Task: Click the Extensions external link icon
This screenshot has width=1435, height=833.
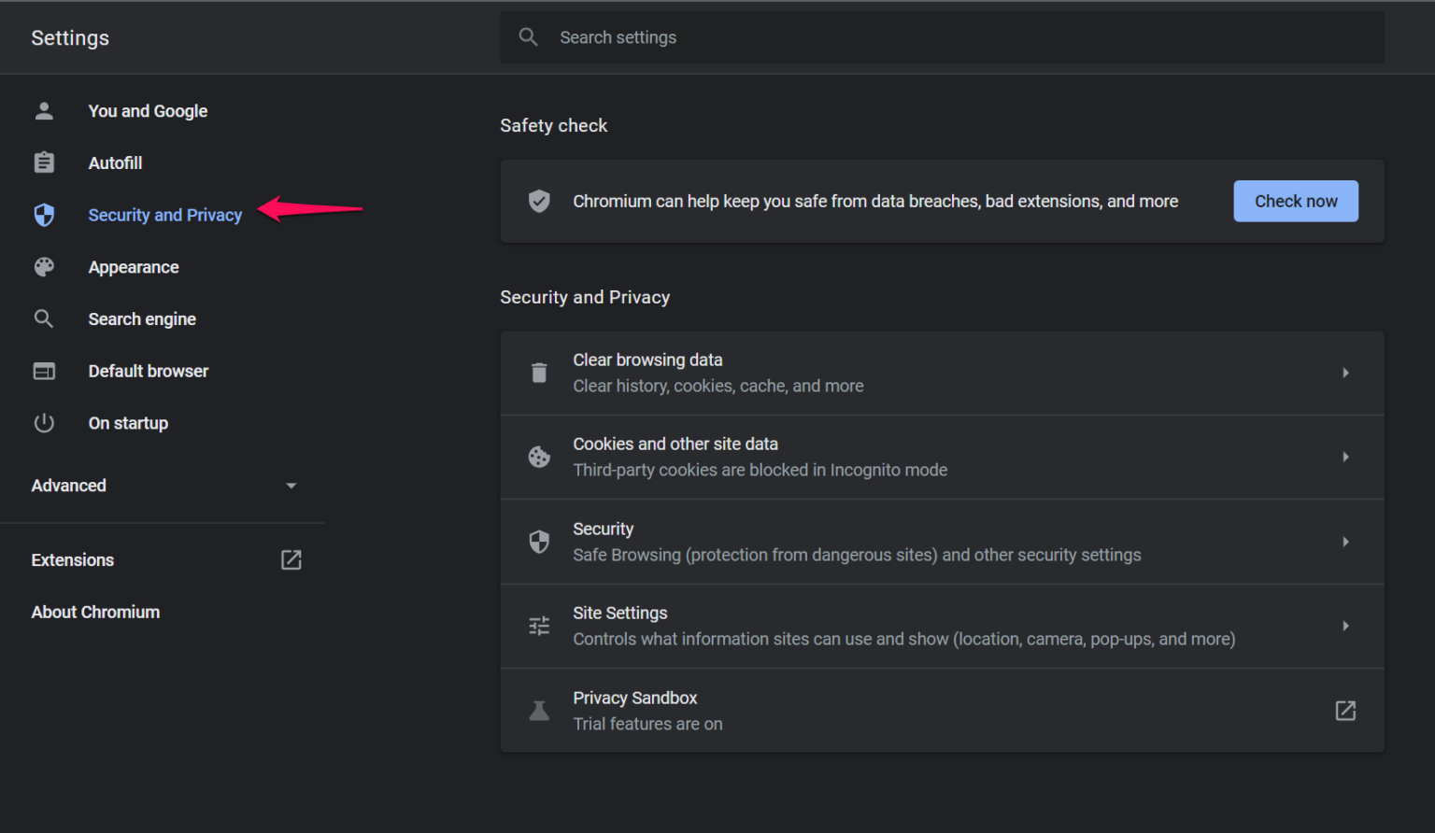Action: pos(291,560)
